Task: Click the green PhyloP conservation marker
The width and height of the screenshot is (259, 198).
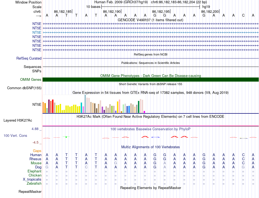Action: click(66, 137)
